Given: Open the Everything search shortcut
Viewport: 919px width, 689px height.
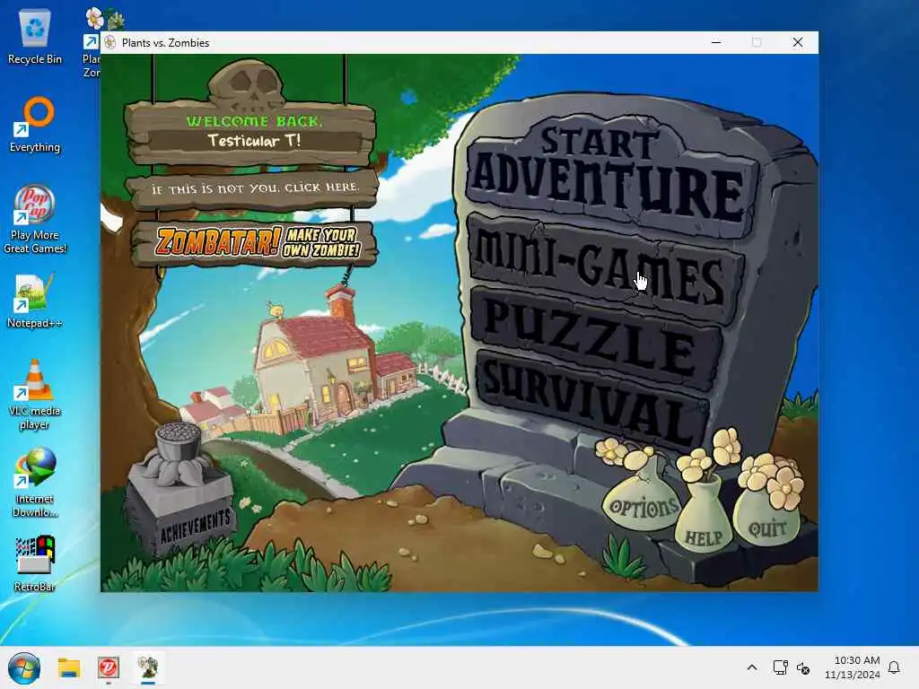Looking at the screenshot, I should click(35, 125).
